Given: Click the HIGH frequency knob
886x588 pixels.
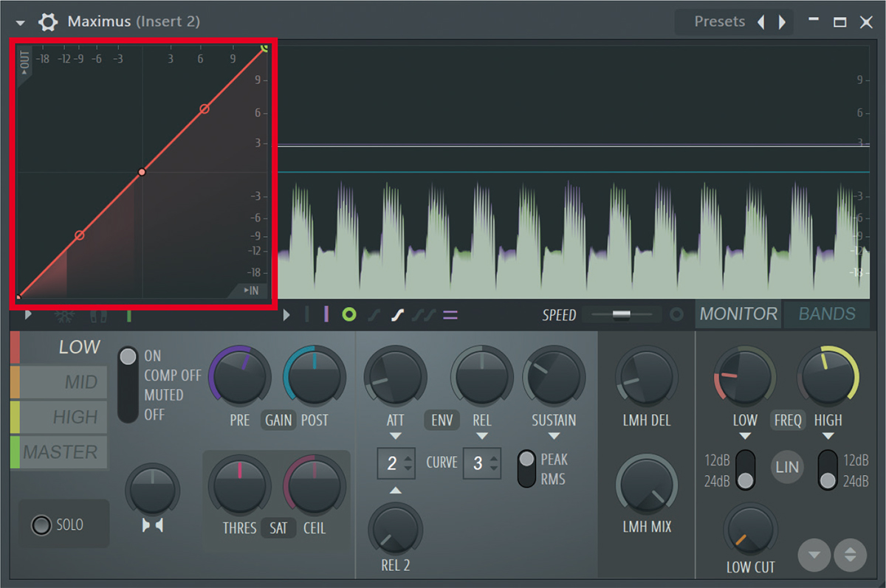Looking at the screenshot, I should pos(828,376).
